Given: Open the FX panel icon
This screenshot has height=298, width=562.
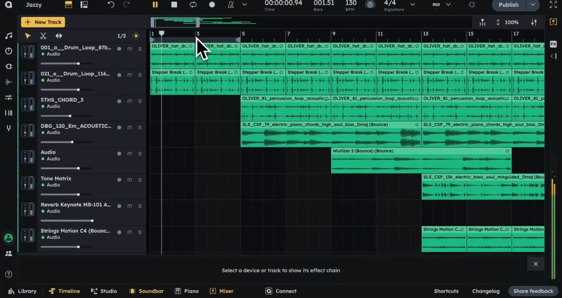Looking at the screenshot, I should click(553, 44).
